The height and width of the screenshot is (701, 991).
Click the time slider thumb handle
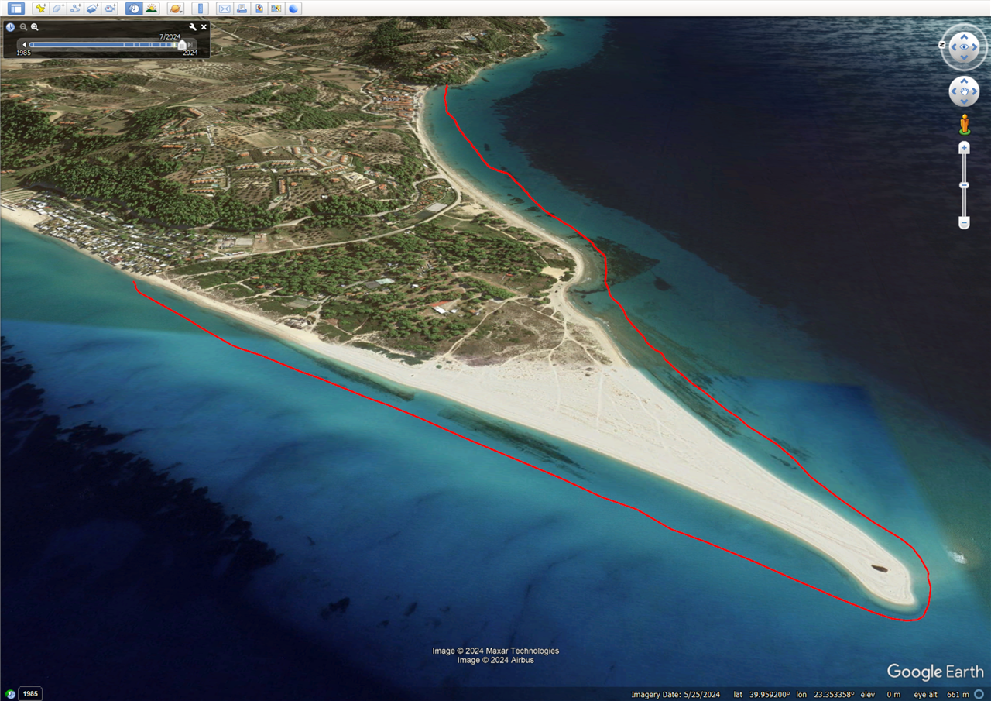pyautogui.click(x=182, y=45)
